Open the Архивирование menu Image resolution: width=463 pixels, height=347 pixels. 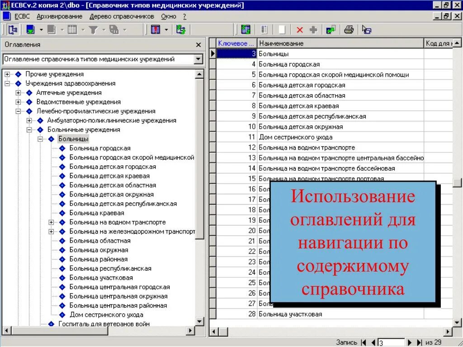coord(59,17)
